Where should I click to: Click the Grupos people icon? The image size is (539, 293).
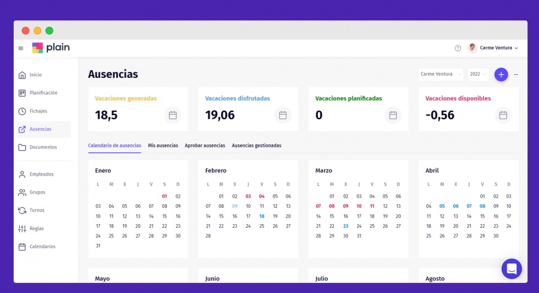22,192
